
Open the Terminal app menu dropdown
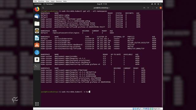click(x=49, y=4)
